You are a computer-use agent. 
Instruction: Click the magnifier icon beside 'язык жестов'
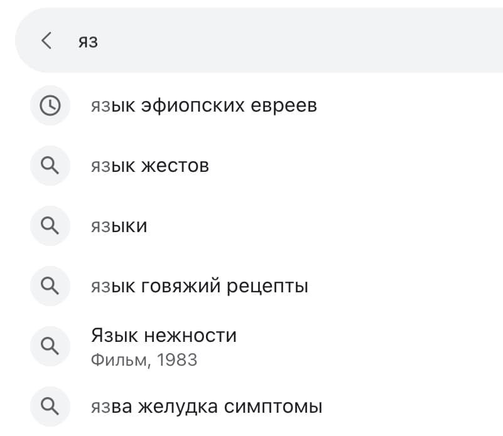[x=50, y=166]
